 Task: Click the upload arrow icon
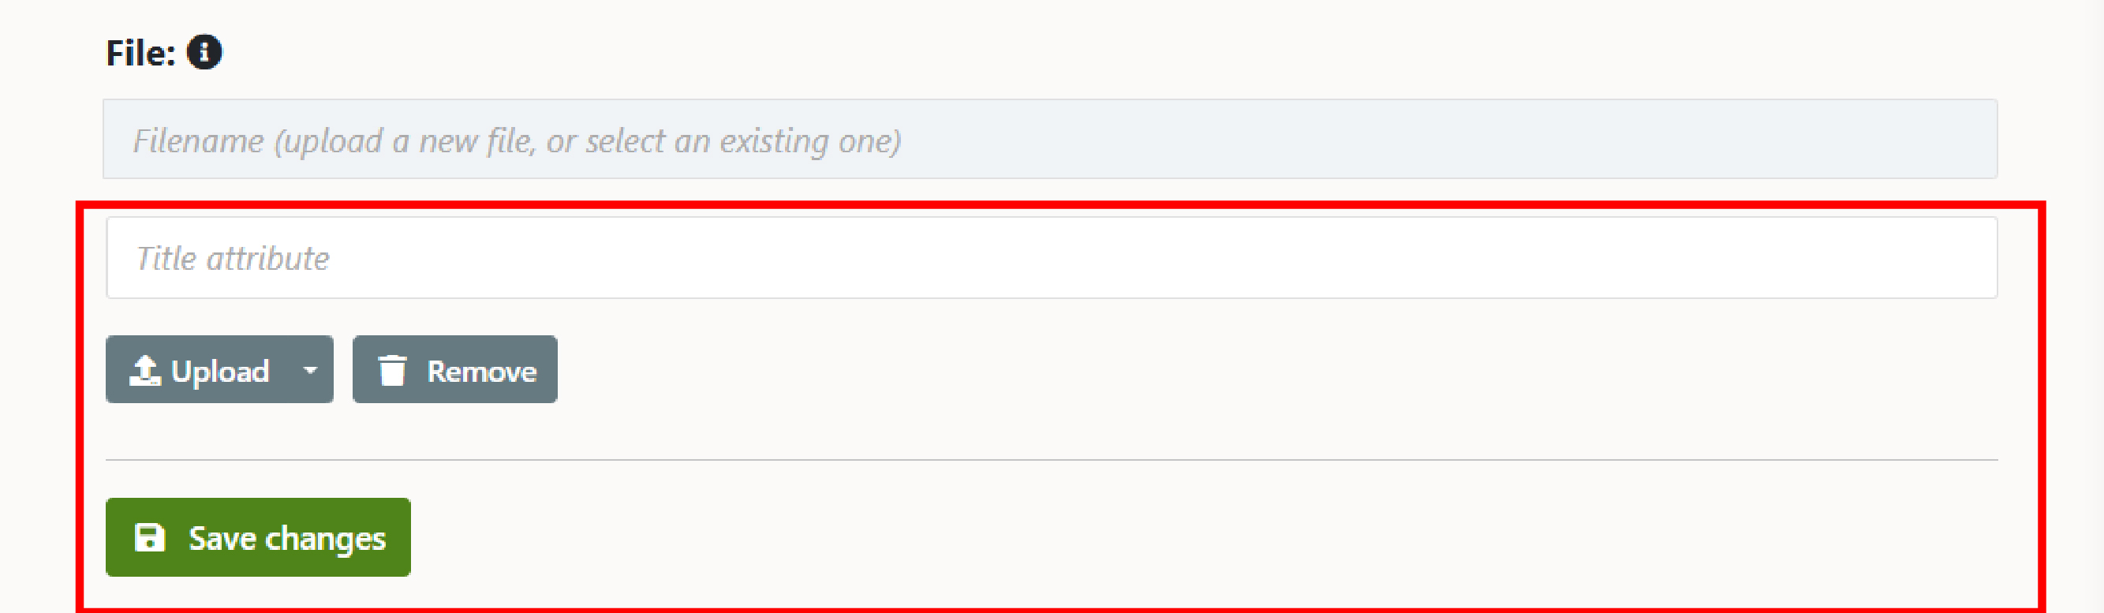pos(144,370)
